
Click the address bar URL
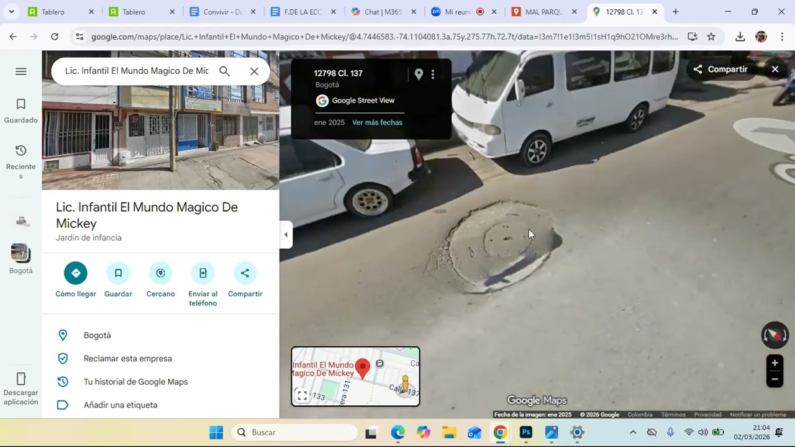(x=384, y=37)
